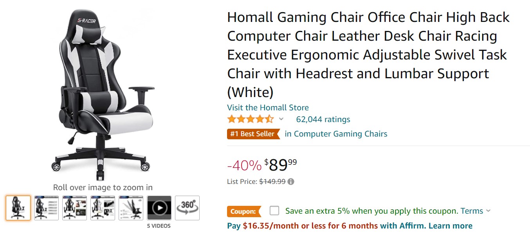Open the 360° view icon
530x243 pixels.
(187, 208)
